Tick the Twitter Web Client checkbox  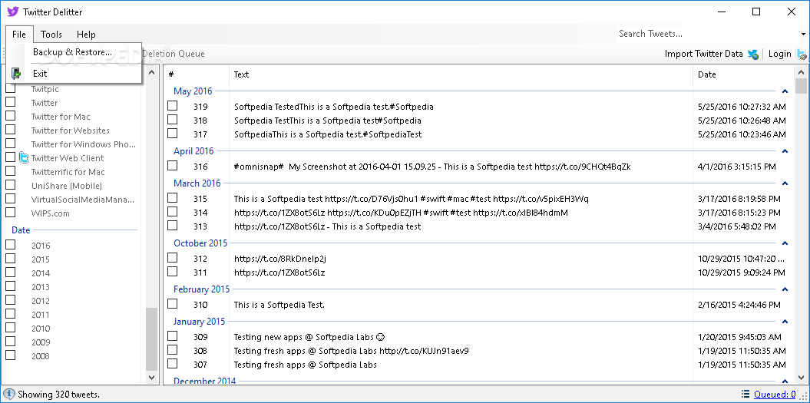pyautogui.click(x=10, y=157)
